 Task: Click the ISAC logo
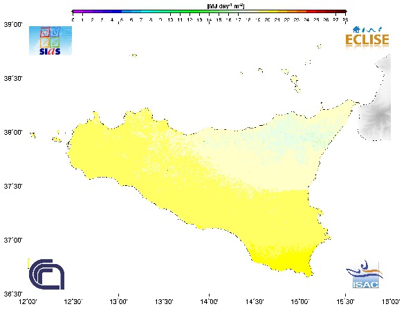tap(365, 274)
